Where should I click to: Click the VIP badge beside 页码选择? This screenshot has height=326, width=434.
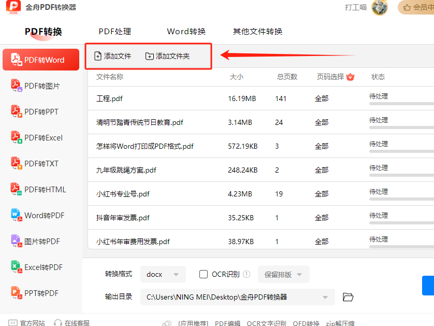(x=350, y=77)
